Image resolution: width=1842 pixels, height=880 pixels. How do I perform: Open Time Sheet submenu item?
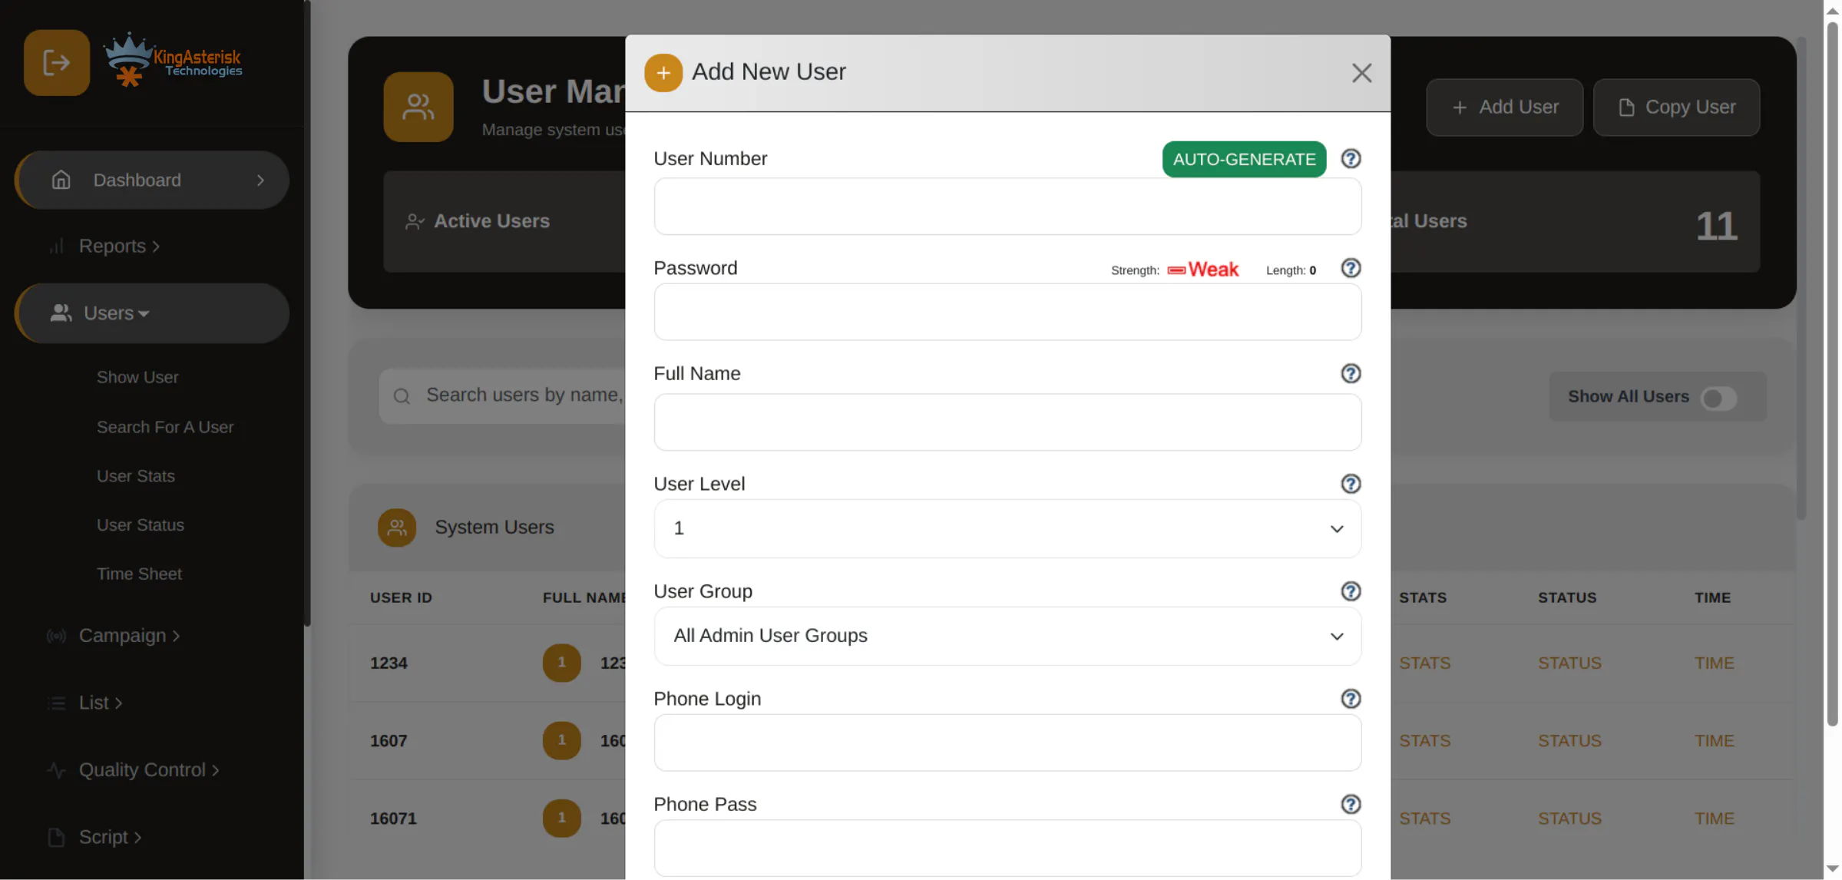[x=139, y=574]
